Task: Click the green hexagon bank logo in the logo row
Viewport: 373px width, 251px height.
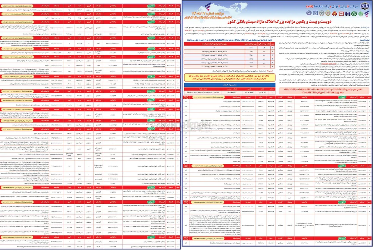Action: point(354,13)
